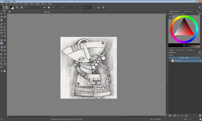The image size is (202, 121).
Task: Open layer properties button
Action: pos(186,115)
